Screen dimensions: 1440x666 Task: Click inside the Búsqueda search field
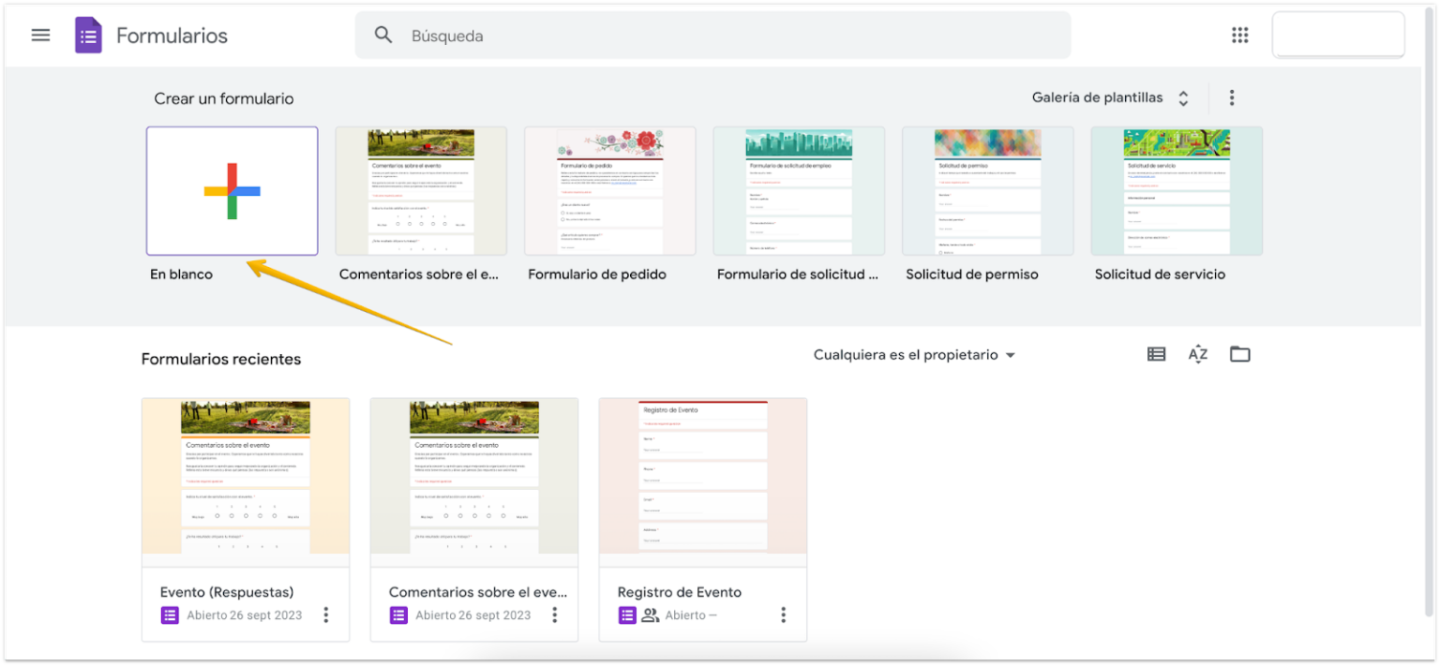[x=656, y=35]
